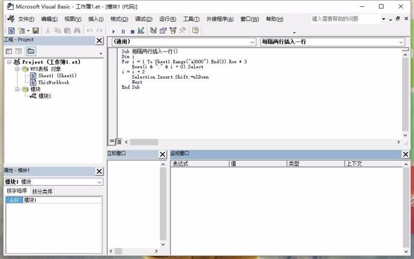This screenshot has width=414, height=259.
Task: Click the Run Sub (play) toolbar icon
Action: point(114,31)
